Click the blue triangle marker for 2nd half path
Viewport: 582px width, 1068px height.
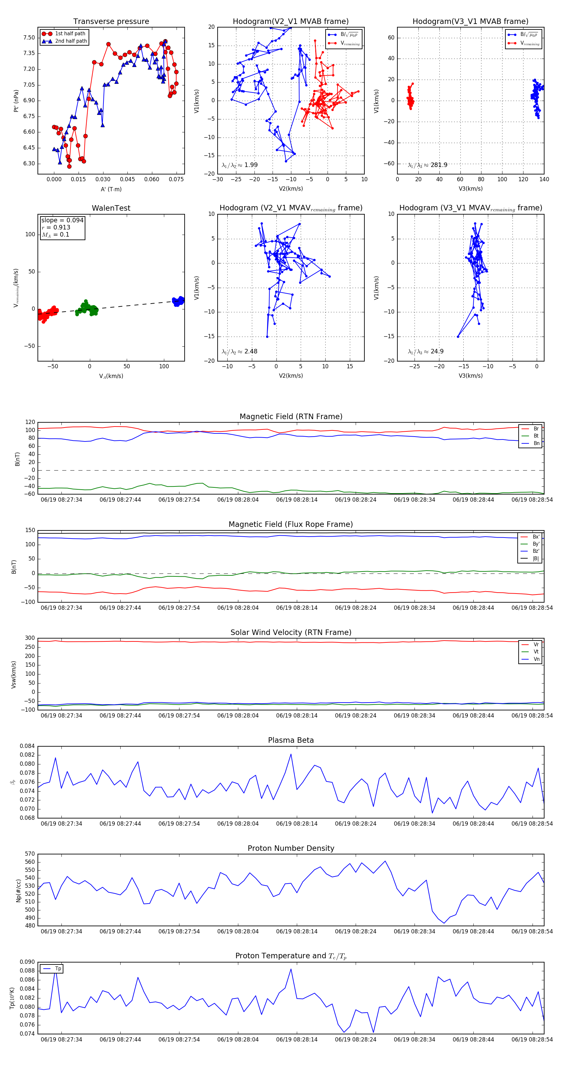(47, 41)
